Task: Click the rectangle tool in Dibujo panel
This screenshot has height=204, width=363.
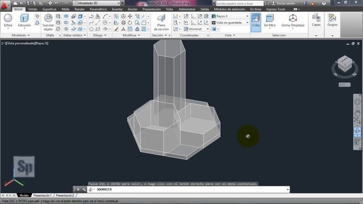Action: coord(98,29)
